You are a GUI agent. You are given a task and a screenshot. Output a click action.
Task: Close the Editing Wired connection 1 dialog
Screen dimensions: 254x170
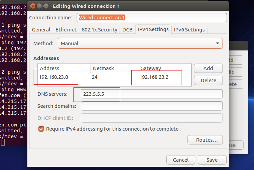tap(33, 6)
